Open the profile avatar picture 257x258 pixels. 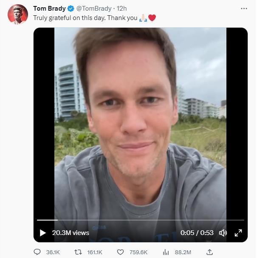pyautogui.click(x=17, y=14)
